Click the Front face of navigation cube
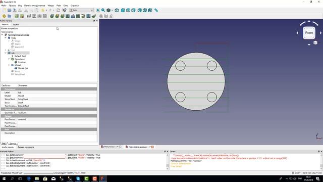Image resolution: width=323 pixels, height=182 pixels. (x=309, y=33)
